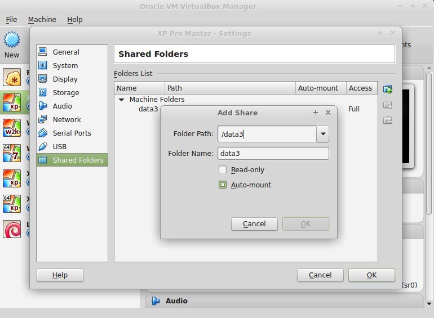
Task: Click Audio speaker icon in Manager details
Action: (x=156, y=301)
